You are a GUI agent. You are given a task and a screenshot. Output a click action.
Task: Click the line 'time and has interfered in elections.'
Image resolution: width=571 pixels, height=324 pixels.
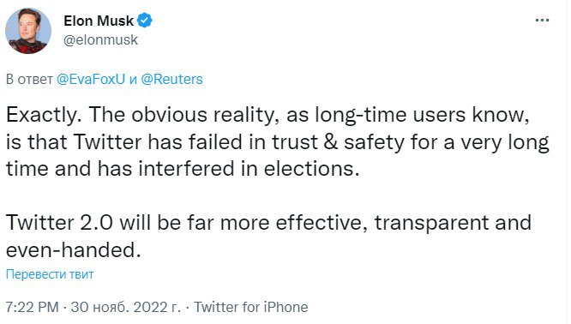(x=183, y=169)
